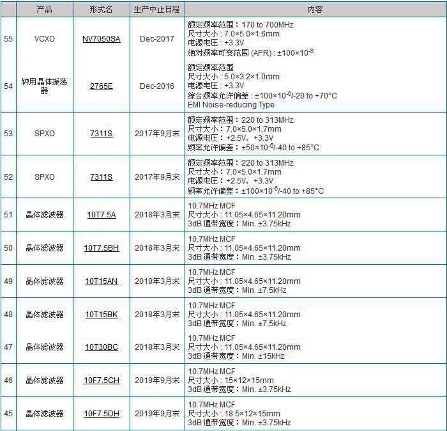Select the VCXO product cell

tap(45, 39)
